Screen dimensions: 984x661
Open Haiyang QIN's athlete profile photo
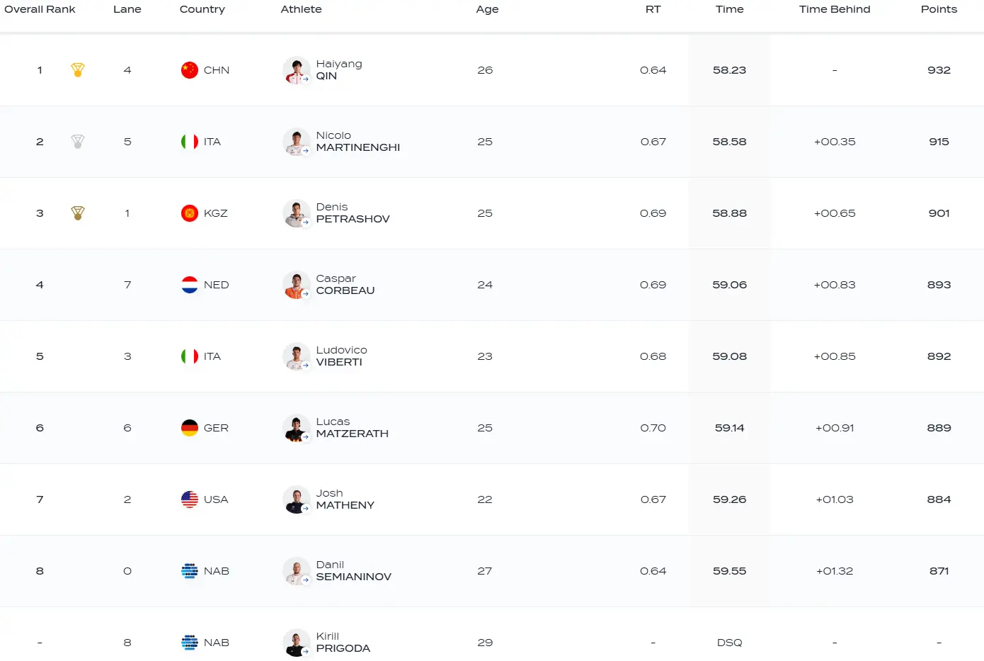coord(297,70)
